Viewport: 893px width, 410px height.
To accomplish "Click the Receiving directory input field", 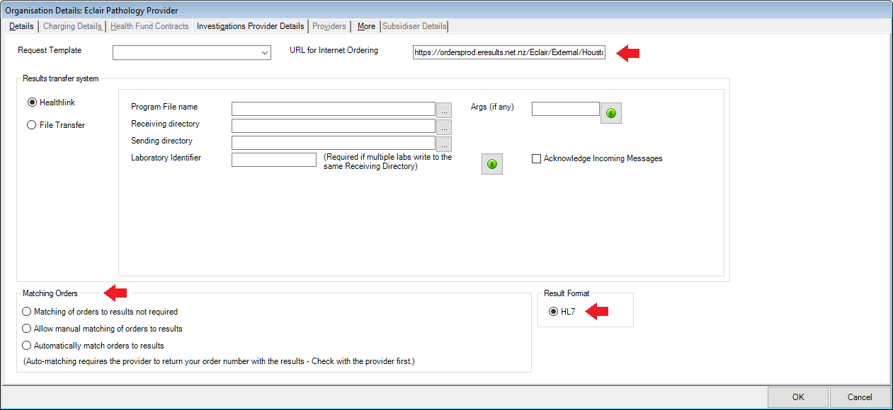I will tap(333, 126).
